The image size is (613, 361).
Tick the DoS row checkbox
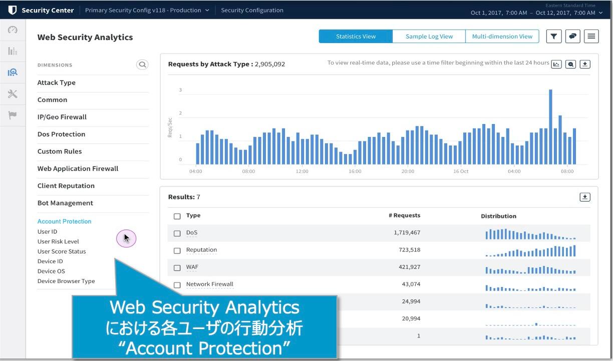[x=177, y=233]
